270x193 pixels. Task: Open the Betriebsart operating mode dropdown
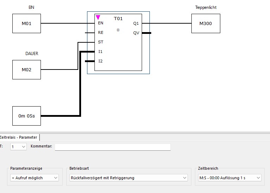pyautogui.click(x=128, y=178)
